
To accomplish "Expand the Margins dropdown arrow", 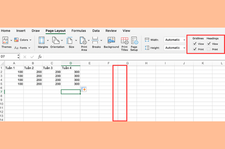I will click(48, 40).
